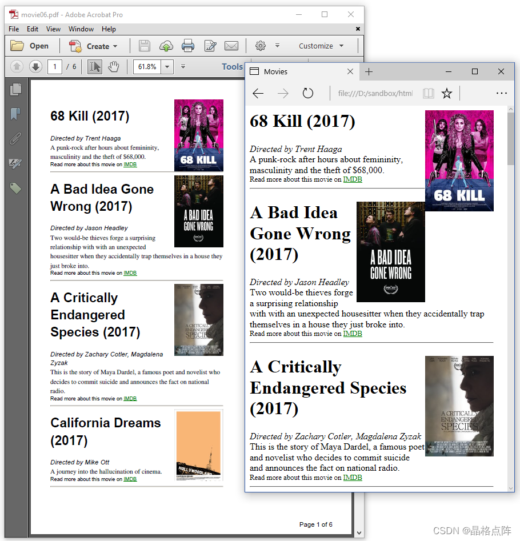Click IMDB link under California Dreams in PDF
The width and height of the screenshot is (520, 541).
click(130, 479)
